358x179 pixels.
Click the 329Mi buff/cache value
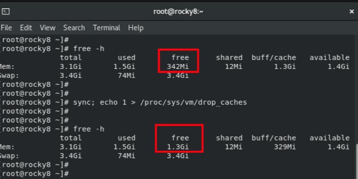point(285,147)
